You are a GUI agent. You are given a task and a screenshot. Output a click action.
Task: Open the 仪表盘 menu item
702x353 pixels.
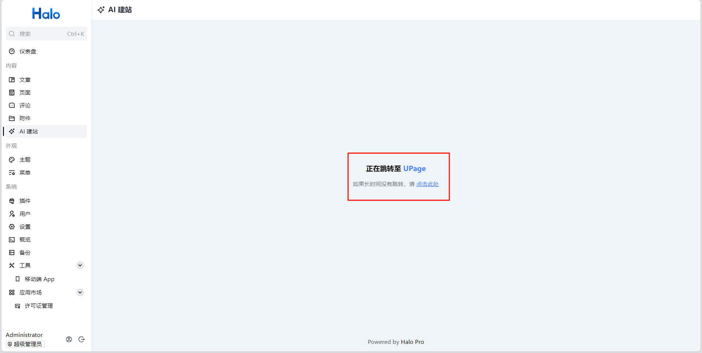[x=46, y=51]
